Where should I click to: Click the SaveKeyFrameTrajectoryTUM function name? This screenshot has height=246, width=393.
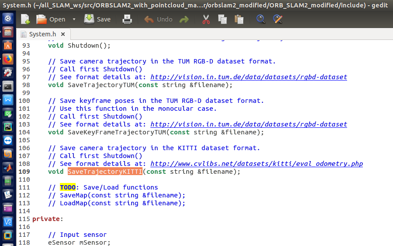[x=117, y=132]
